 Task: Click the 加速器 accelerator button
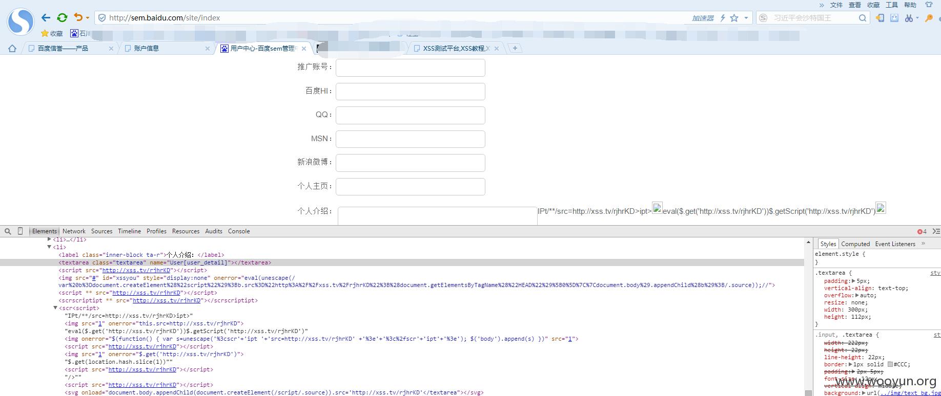coord(703,18)
